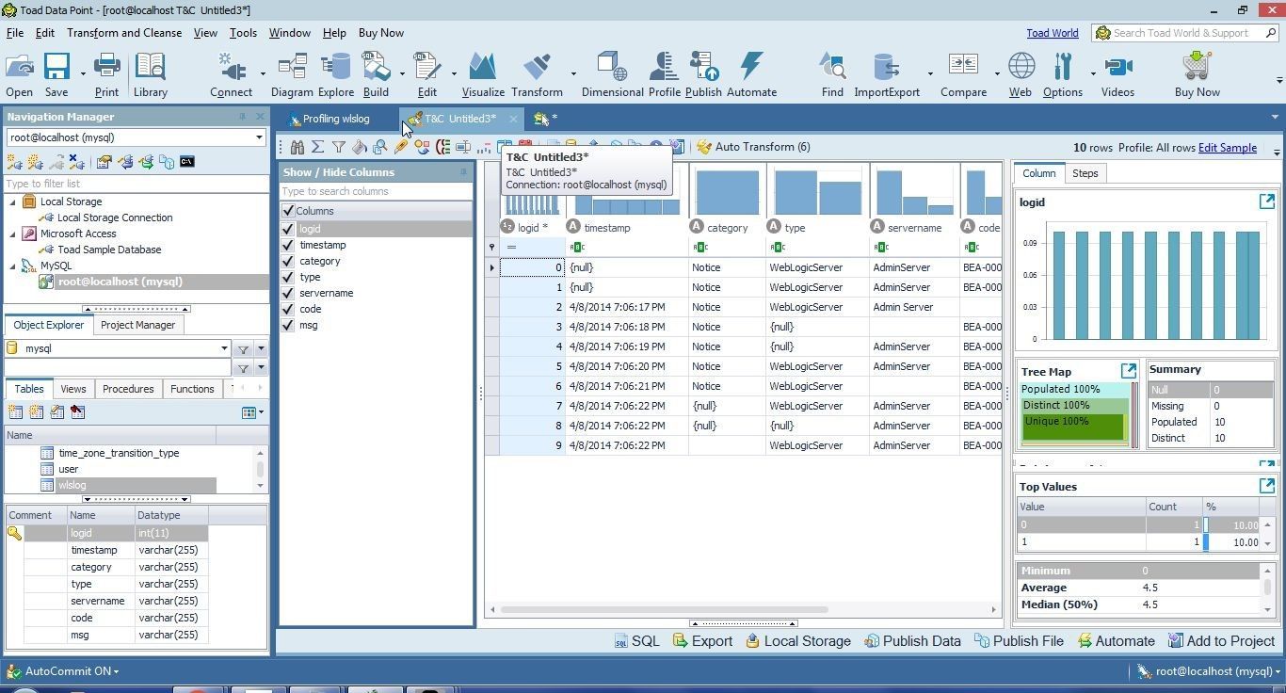The image size is (1286, 693).
Task: Open the Dimensional viewer
Action: coord(612,74)
